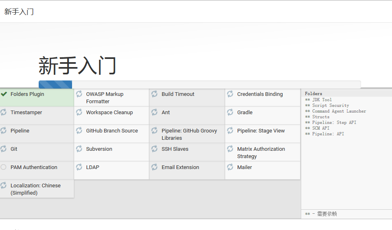Click the spinner icon beside LDAP

[79, 167]
